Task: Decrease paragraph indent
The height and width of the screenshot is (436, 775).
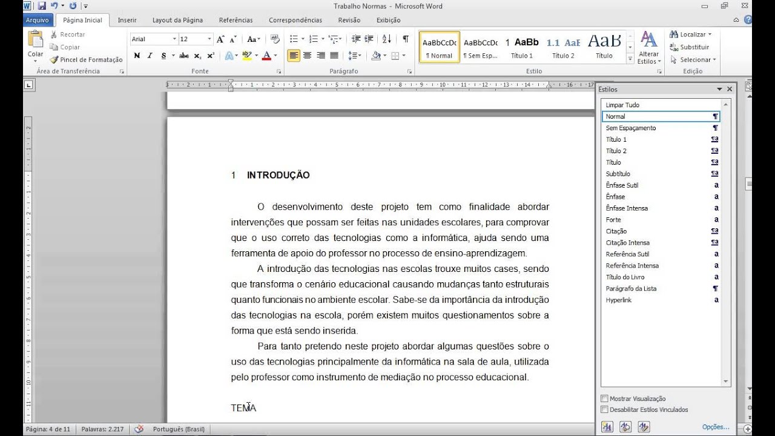Action: point(356,39)
